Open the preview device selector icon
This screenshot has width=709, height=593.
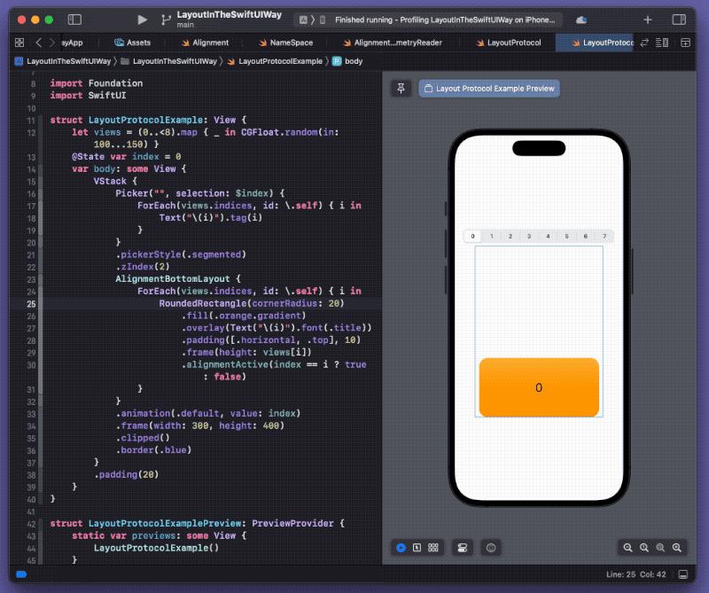tap(491, 548)
